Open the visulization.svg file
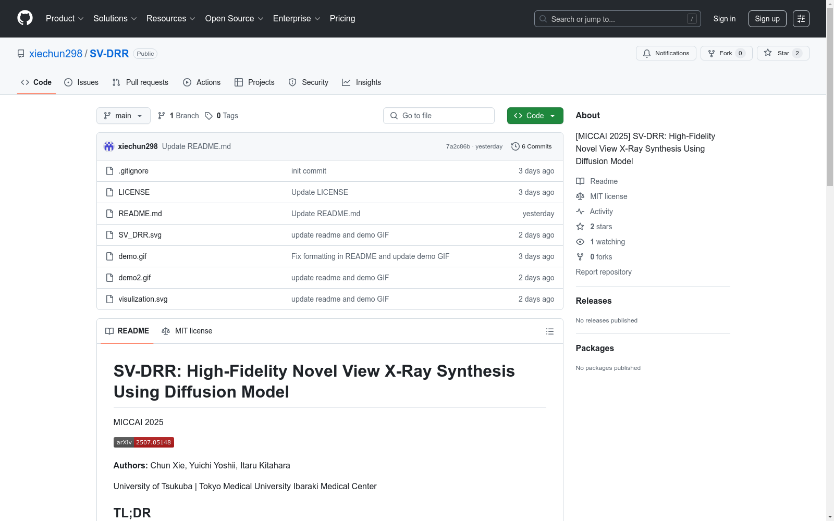Image resolution: width=834 pixels, height=521 pixels. click(x=143, y=299)
